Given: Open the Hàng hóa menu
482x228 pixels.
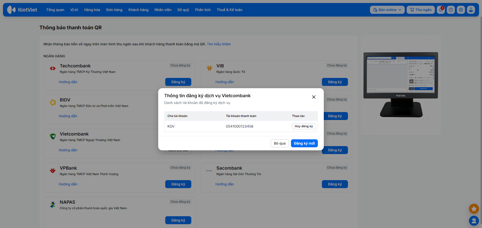Looking at the screenshot, I should [x=92, y=10].
